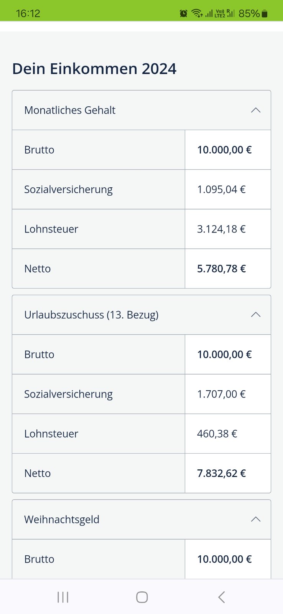Image resolution: width=283 pixels, height=614 pixels.
Task: Tap the Weihnachtsgeld header label
Action: 62,519
